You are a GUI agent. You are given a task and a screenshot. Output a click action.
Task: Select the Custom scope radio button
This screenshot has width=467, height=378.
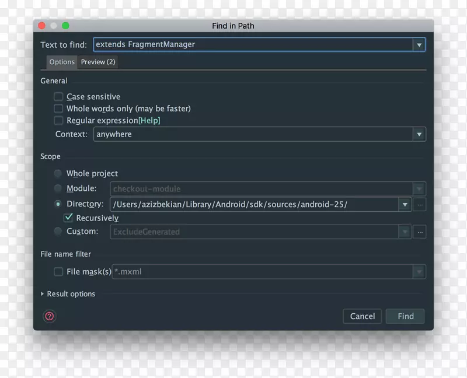click(x=58, y=231)
